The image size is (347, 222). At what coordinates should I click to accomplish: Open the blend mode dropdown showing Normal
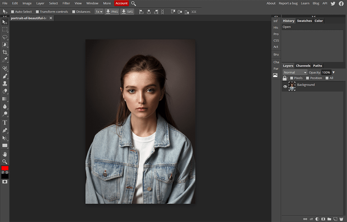click(294, 72)
